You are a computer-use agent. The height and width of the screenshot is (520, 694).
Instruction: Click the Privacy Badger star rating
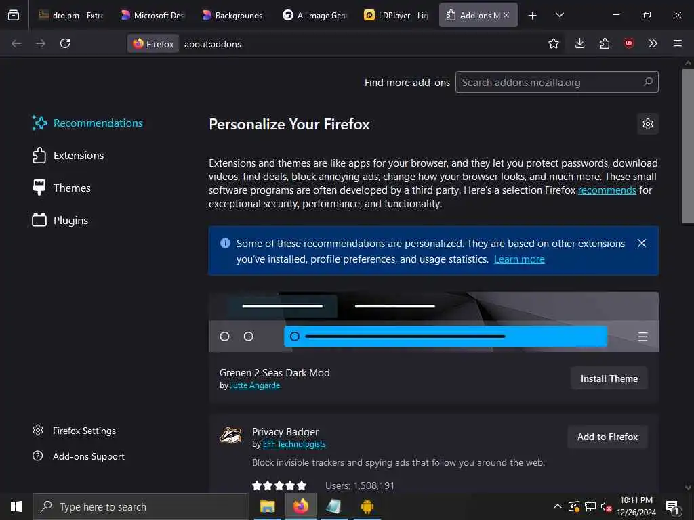(279, 485)
